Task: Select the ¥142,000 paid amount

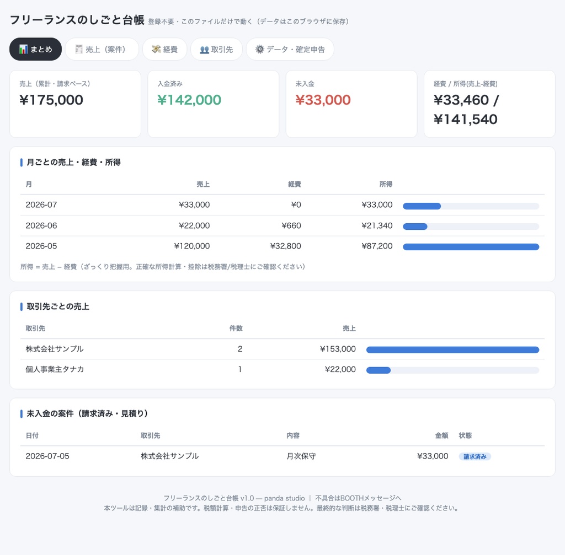Action: tap(189, 100)
